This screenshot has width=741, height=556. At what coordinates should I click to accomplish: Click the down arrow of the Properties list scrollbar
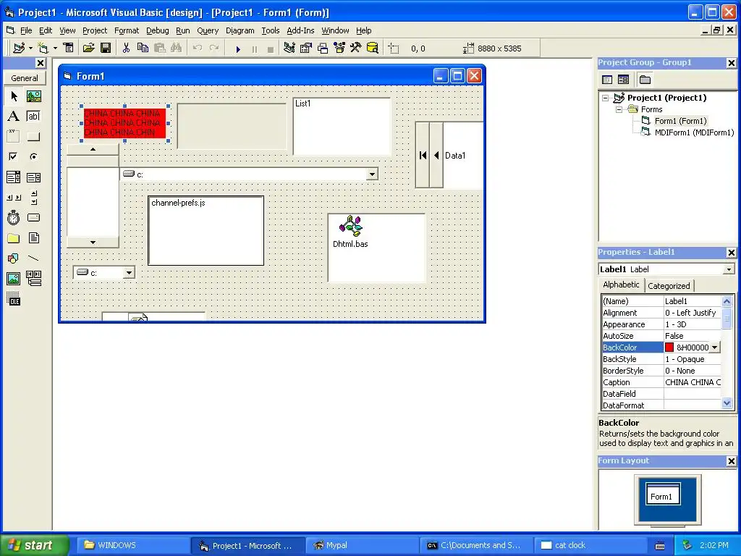click(x=727, y=403)
